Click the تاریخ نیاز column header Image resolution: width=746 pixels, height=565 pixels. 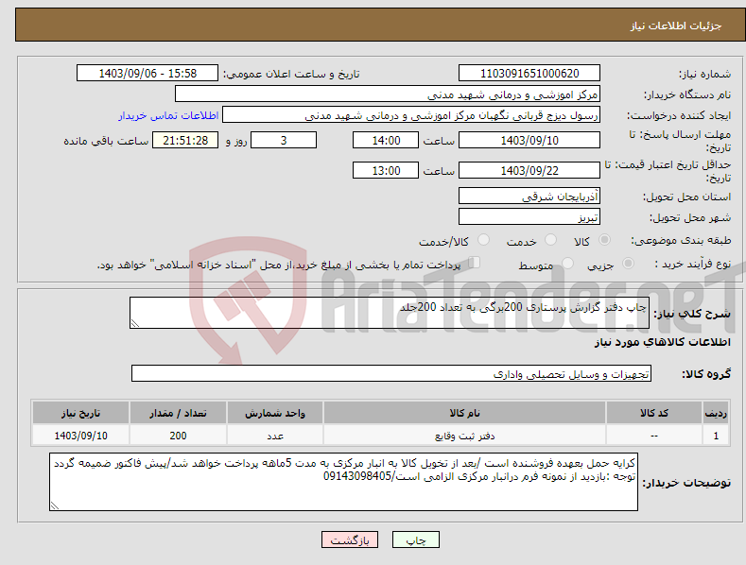[80, 413]
